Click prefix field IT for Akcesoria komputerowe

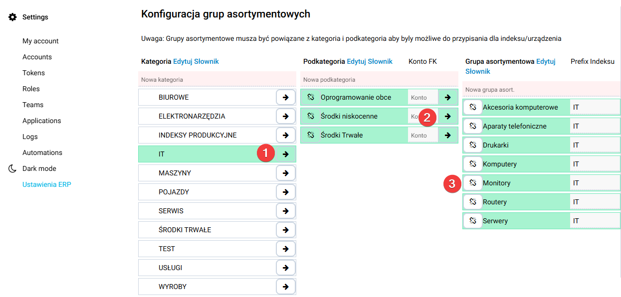tap(595, 107)
